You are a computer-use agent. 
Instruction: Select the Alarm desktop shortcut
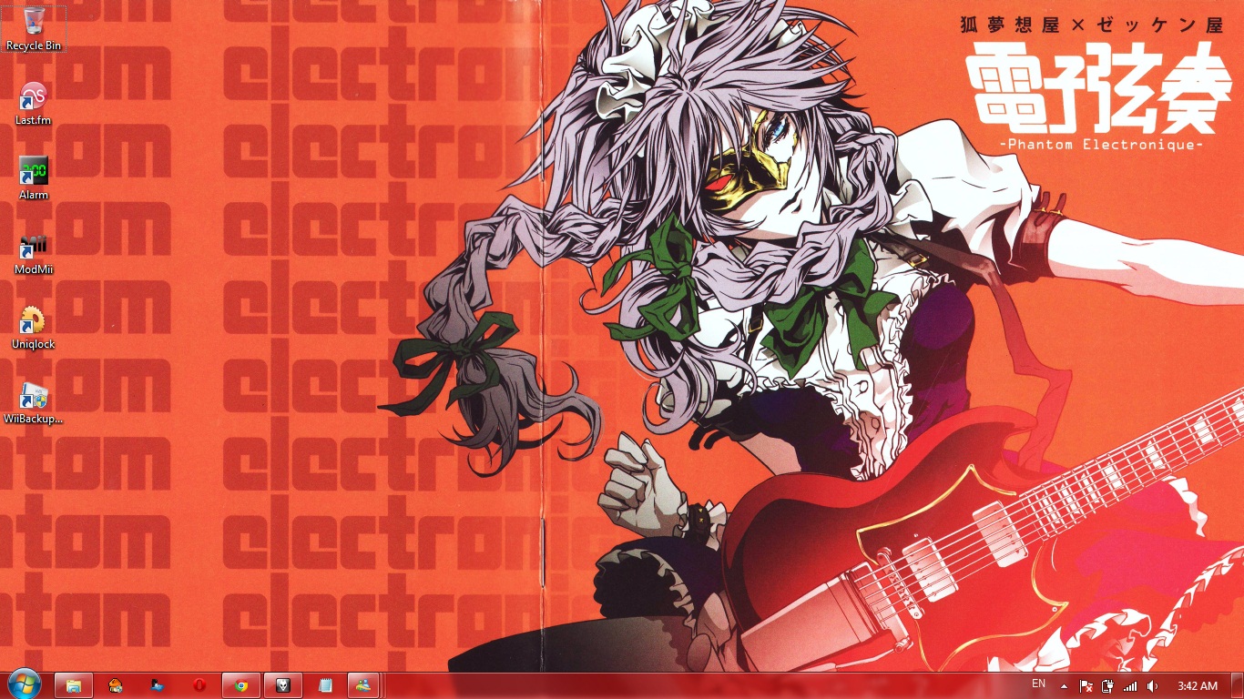click(x=34, y=177)
